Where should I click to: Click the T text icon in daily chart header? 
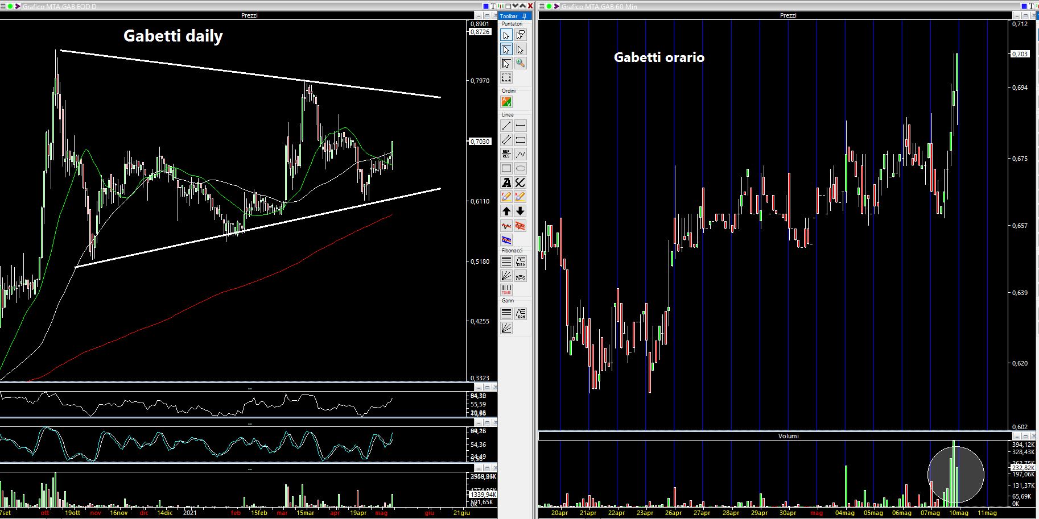pos(493,6)
